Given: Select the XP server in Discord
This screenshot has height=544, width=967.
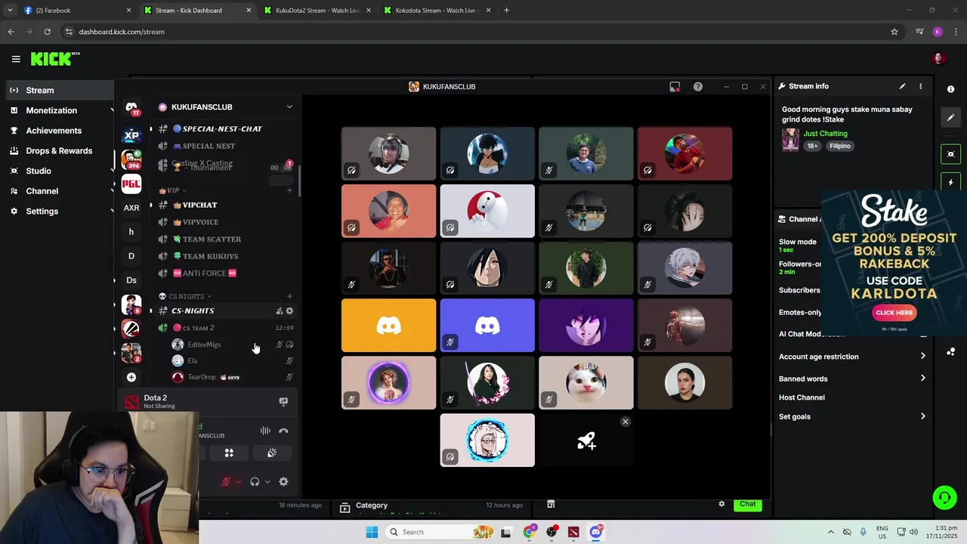Looking at the screenshot, I should [x=131, y=136].
